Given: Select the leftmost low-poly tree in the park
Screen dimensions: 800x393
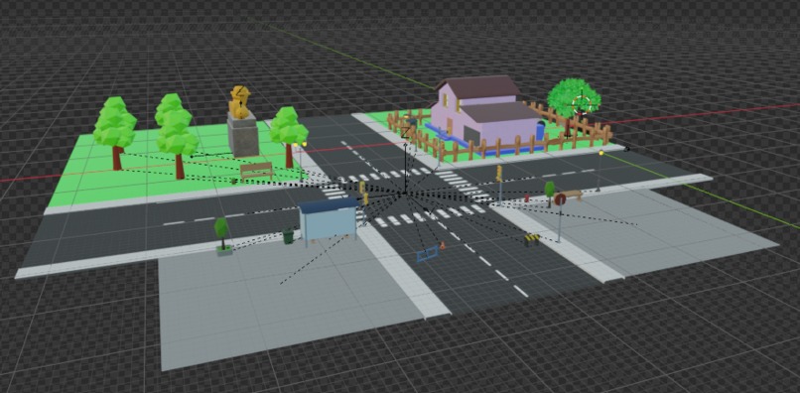Looking at the screenshot, I should (x=115, y=133).
